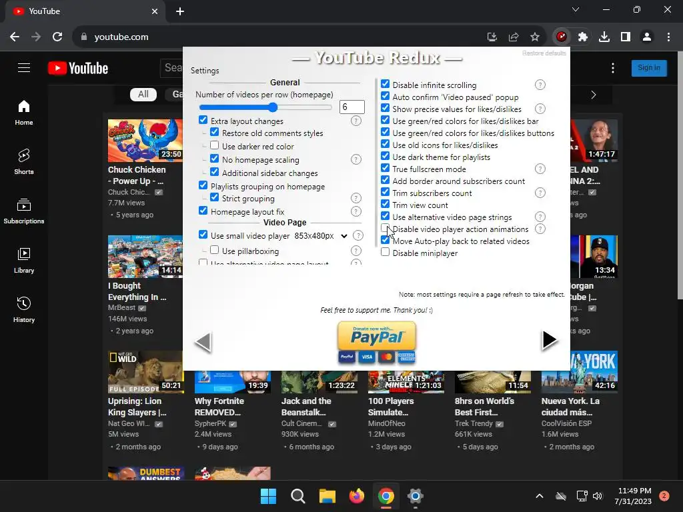683x512 pixels.
Task: Open MrBeast channel link
Action: point(122,308)
